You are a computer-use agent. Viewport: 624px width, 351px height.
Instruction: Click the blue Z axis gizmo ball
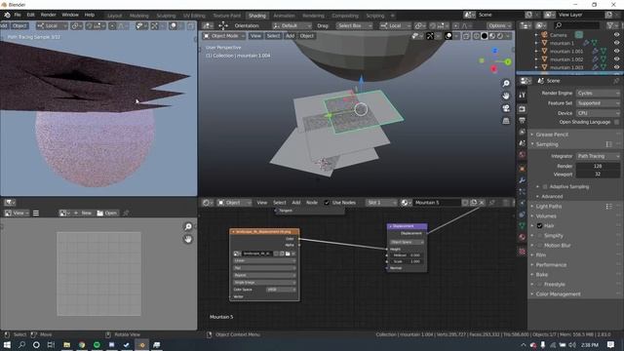point(494,51)
